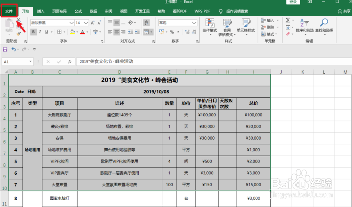This screenshot has height=207, width=352.
Task: Switch to the 审阅 tab
Action: click(109, 11)
